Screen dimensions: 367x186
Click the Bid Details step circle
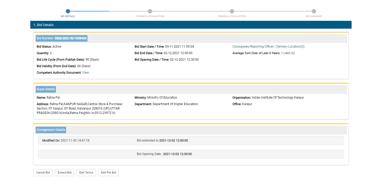tap(68, 11)
